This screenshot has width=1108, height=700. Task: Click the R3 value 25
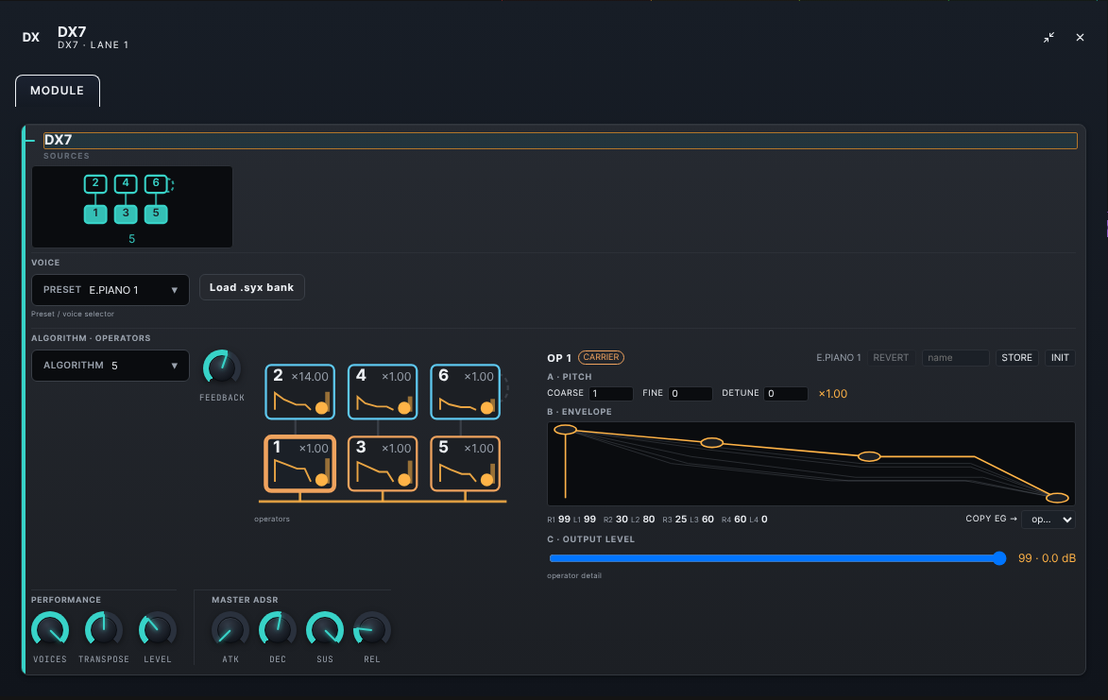pos(681,520)
